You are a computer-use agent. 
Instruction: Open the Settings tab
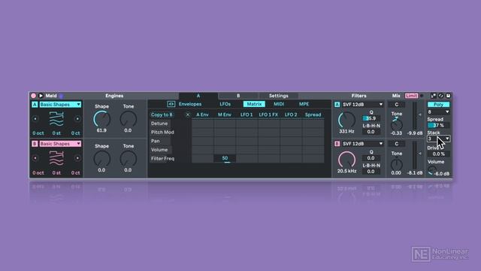coord(279,96)
